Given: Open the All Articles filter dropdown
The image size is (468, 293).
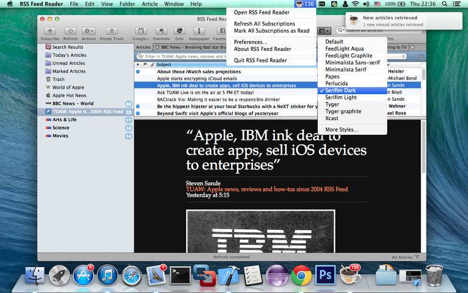Looking at the screenshot, I should (405, 257).
